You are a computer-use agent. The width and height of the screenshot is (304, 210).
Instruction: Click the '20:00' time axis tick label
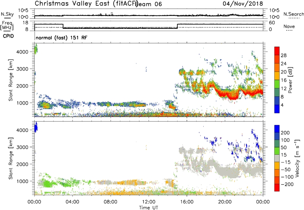click(225, 202)
